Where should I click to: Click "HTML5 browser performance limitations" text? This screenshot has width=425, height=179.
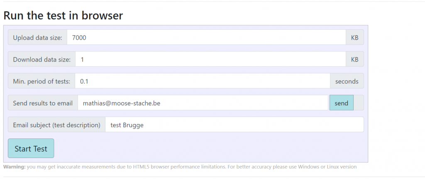coord(178,167)
